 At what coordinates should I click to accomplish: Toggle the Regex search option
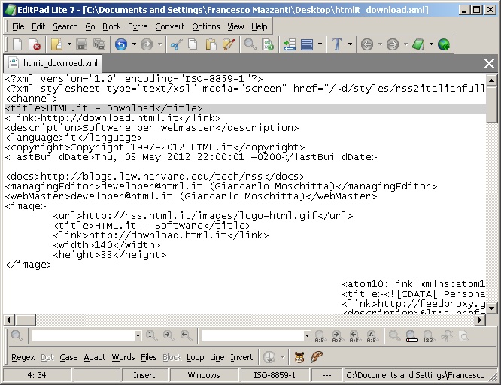click(23, 357)
